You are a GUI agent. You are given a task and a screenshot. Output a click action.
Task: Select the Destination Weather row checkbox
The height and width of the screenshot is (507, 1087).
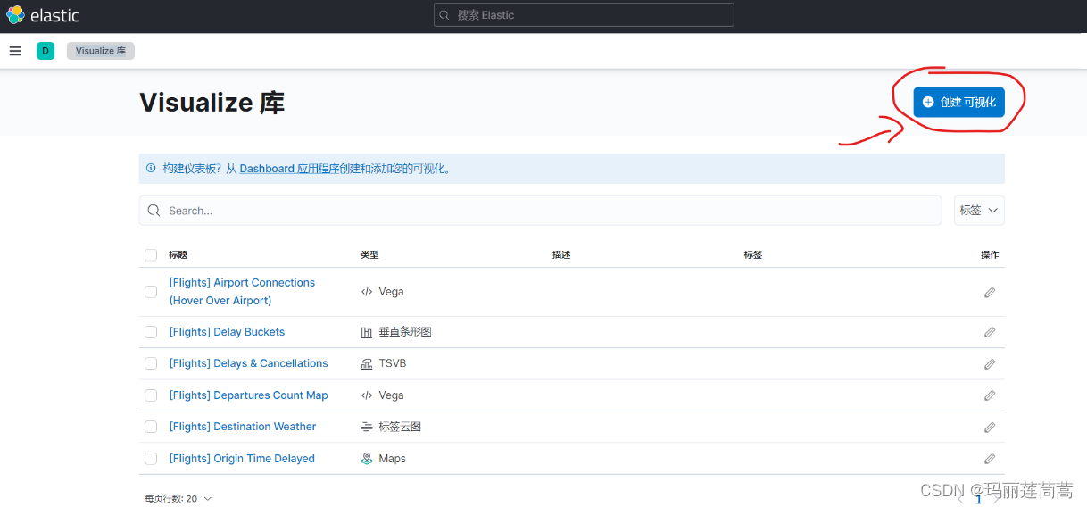tap(151, 427)
